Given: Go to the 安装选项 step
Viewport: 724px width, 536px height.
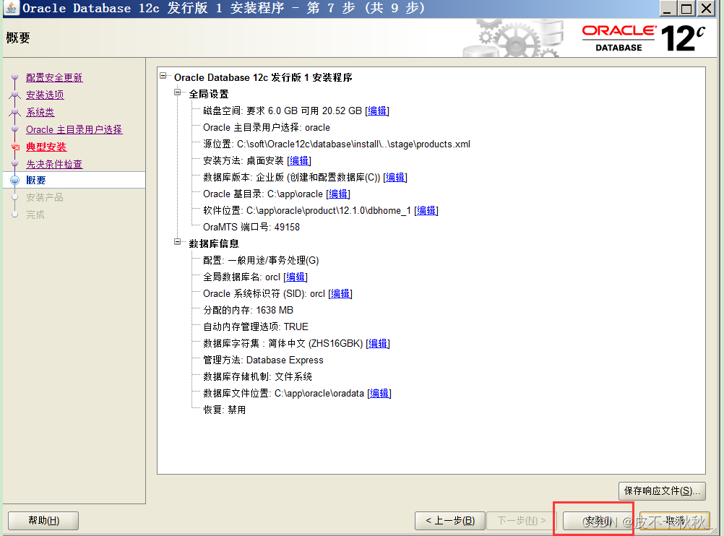Looking at the screenshot, I should point(45,95).
